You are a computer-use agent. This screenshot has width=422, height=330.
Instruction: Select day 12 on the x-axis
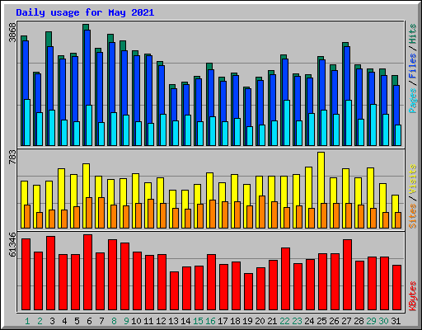[161, 321]
